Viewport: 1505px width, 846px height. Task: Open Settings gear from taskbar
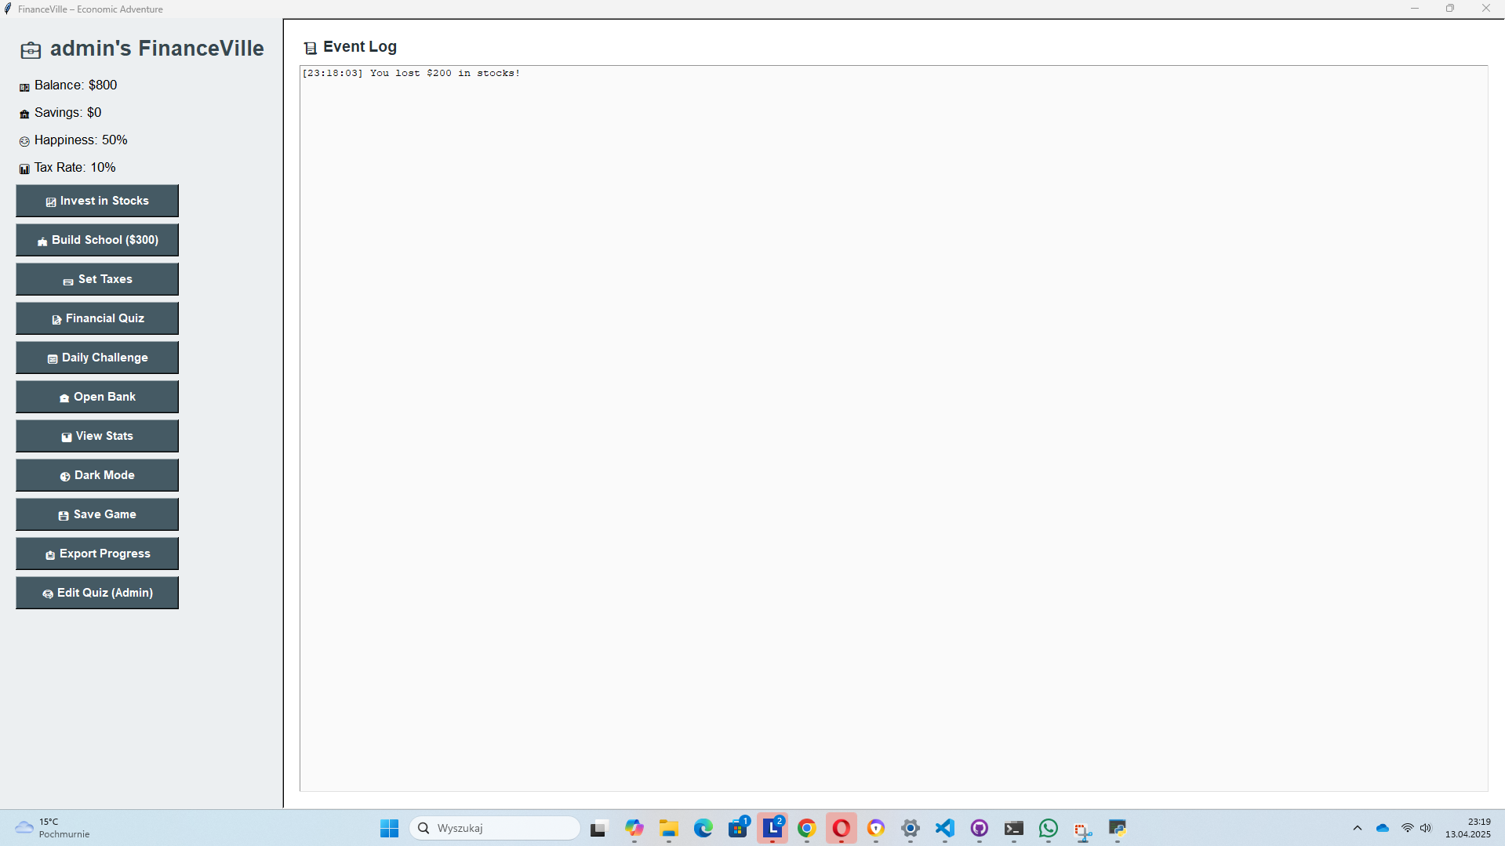(x=910, y=828)
